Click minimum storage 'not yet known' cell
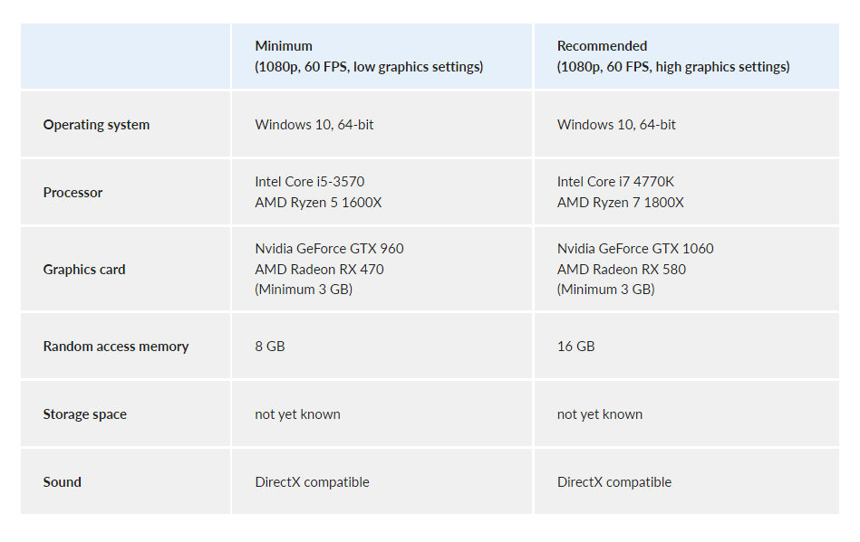 click(x=382, y=414)
